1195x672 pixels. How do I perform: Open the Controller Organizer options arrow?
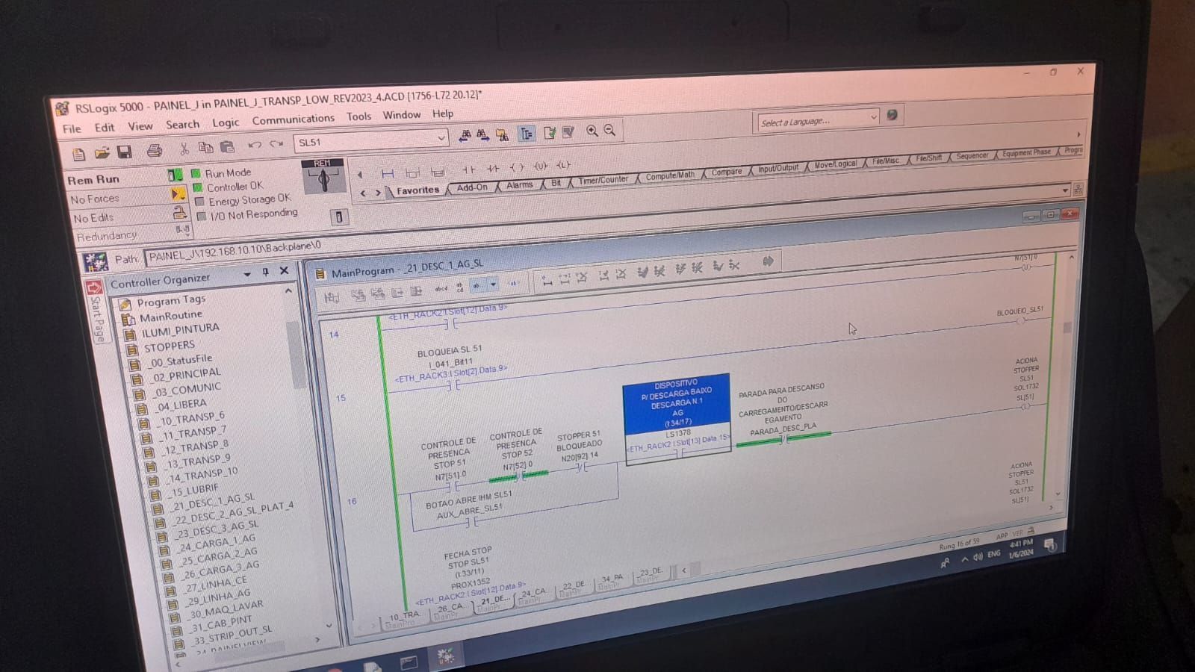click(247, 274)
